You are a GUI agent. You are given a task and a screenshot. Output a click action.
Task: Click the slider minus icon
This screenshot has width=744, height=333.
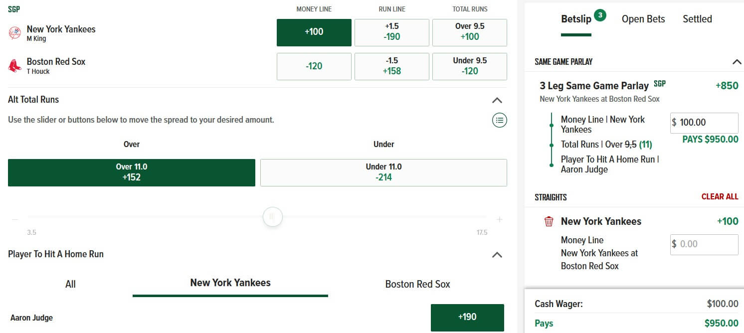click(15, 219)
